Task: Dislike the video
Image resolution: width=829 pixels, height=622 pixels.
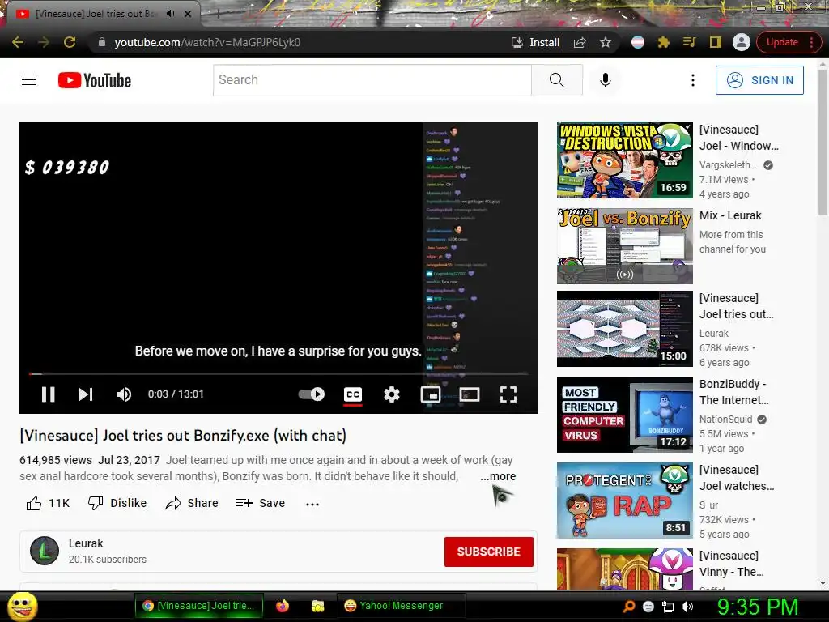Action: (117, 503)
